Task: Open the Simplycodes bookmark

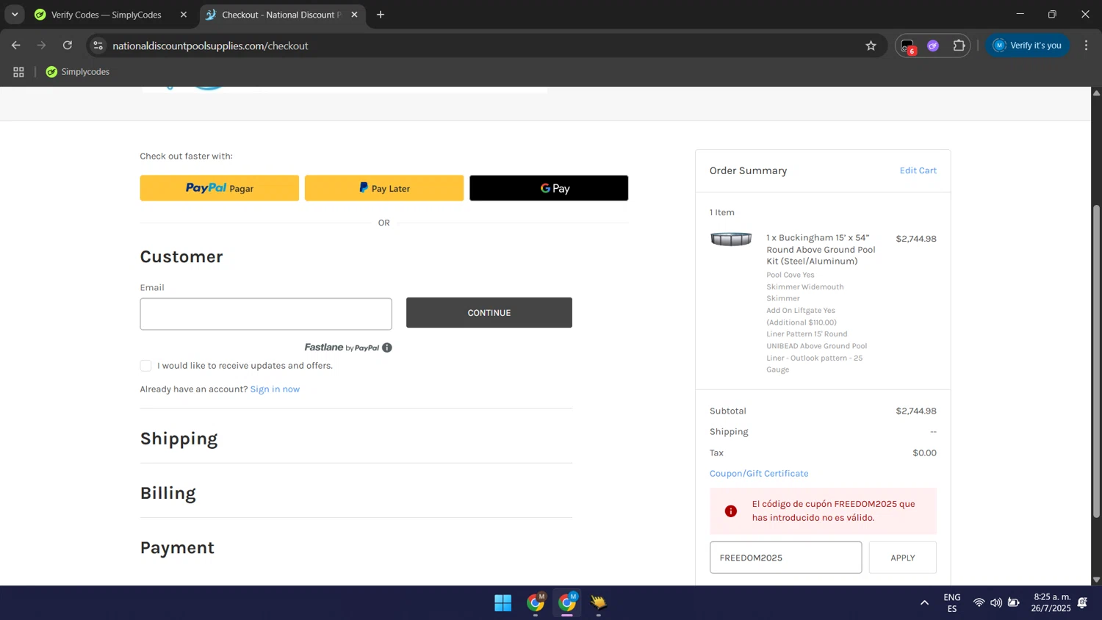Action: (78, 72)
